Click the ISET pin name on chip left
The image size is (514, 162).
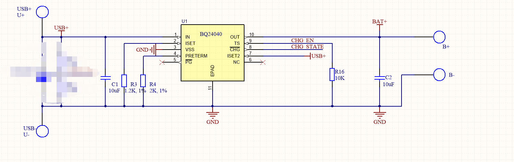[x=190, y=43]
